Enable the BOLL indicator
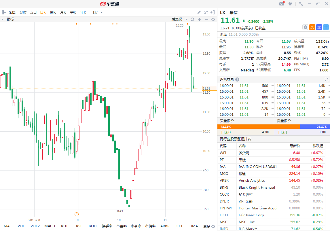Screen dimensions: 330x231 (x=93, y=226)
